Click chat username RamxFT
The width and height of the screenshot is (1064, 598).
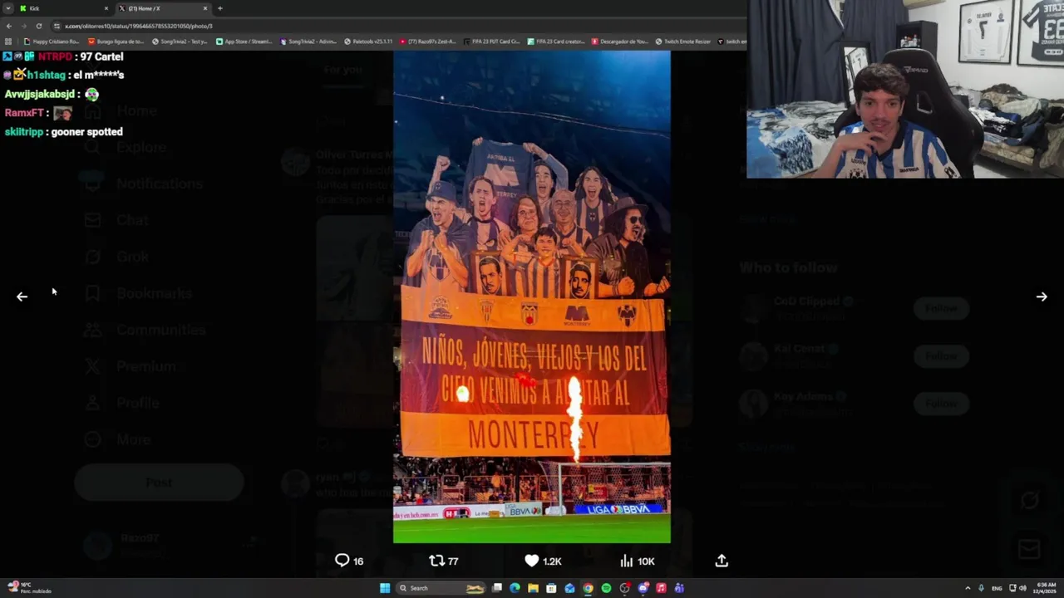point(24,113)
